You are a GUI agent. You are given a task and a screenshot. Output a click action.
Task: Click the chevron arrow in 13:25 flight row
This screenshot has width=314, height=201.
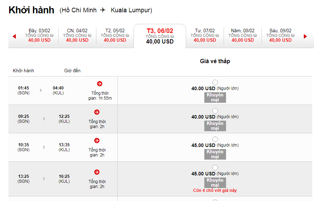click(x=44, y=179)
